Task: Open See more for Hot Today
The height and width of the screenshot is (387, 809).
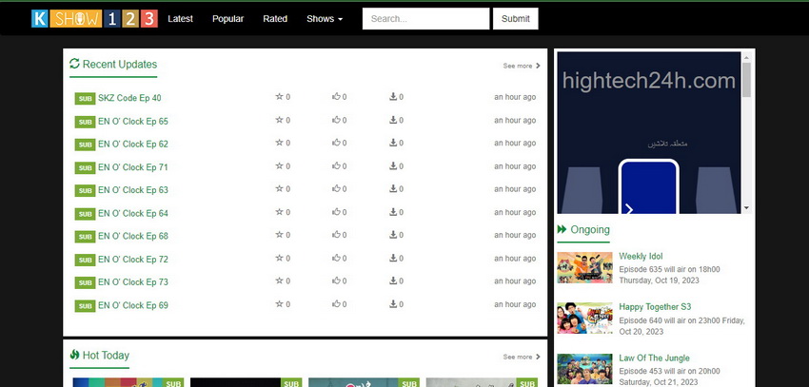Action: pyautogui.click(x=522, y=357)
